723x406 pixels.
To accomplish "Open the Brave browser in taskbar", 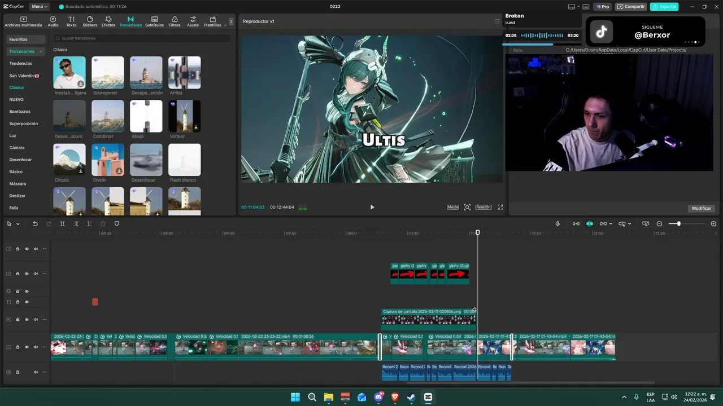I will click(395, 397).
